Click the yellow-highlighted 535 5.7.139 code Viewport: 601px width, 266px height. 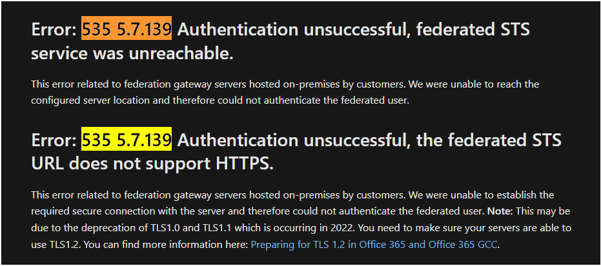click(127, 140)
